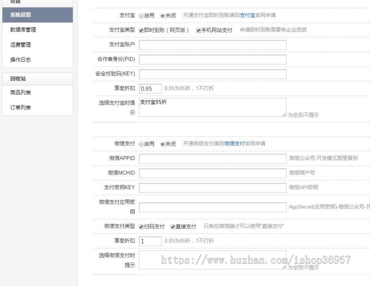Click the hint text 微信API密钥
This screenshot has width=370, height=286.
tap(303, 187)
